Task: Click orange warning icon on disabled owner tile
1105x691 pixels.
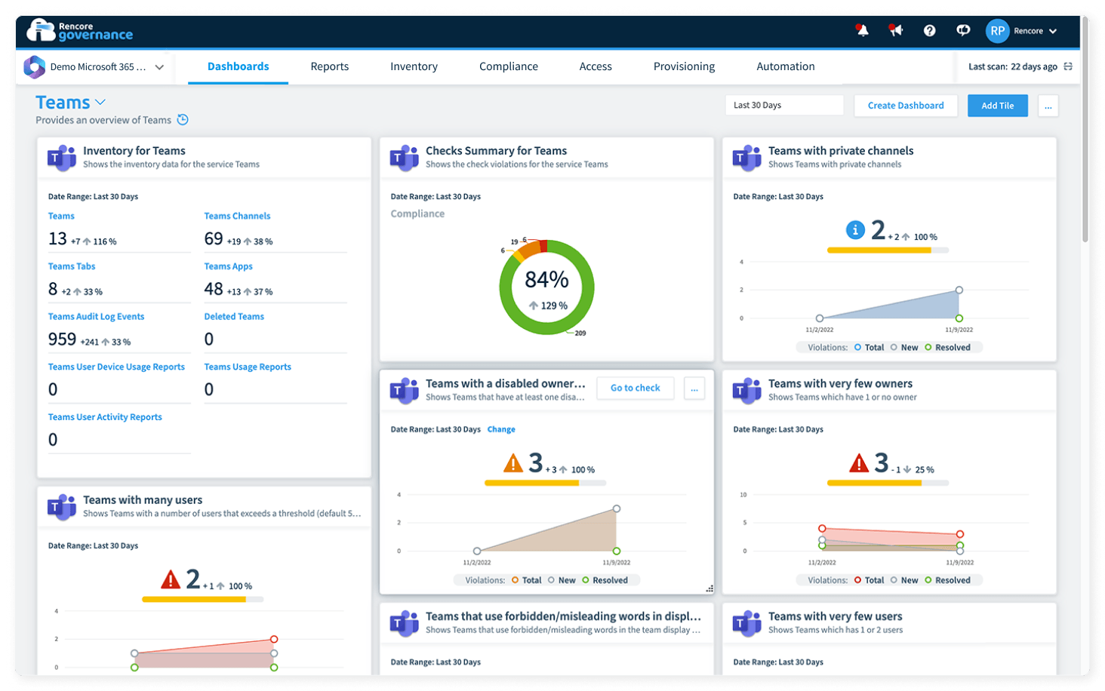Action: (513, 462)
